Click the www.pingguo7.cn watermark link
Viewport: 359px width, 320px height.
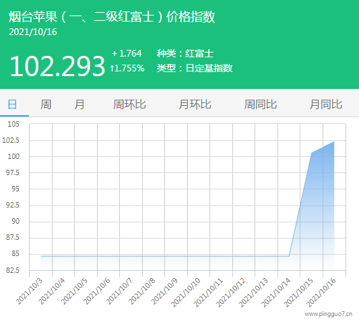328,314
